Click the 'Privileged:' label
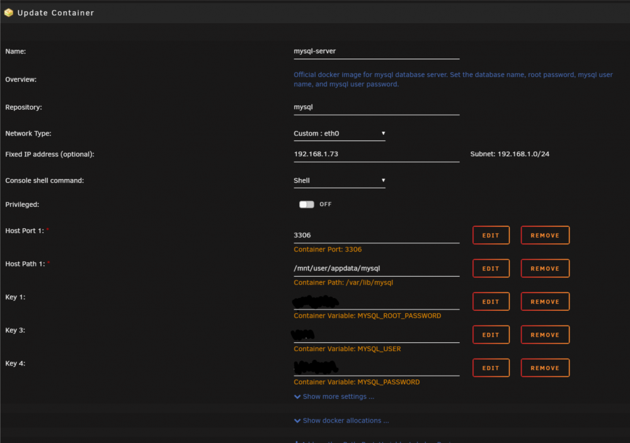 pyautogui.click(x=22, y=205)
